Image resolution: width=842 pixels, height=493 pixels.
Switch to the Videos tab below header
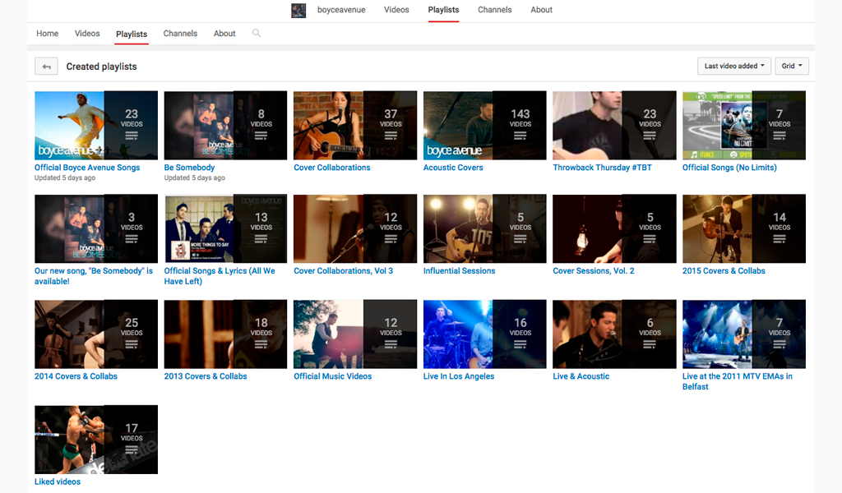pos(87,33)
